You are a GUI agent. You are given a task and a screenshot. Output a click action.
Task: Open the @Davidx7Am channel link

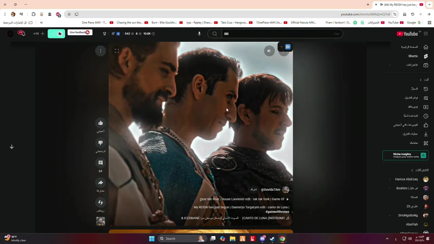[271, 190]
